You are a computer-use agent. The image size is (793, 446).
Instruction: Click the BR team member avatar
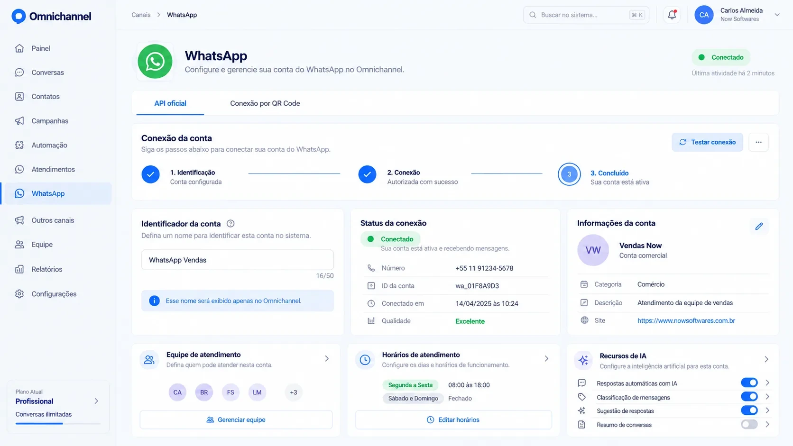[x=204, y=392]
